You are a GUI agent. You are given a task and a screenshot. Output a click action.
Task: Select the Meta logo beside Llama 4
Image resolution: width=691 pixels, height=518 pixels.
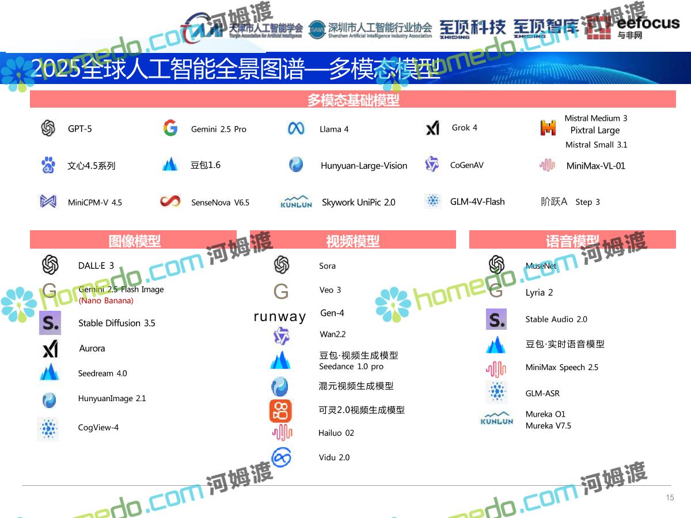point(296,129)
